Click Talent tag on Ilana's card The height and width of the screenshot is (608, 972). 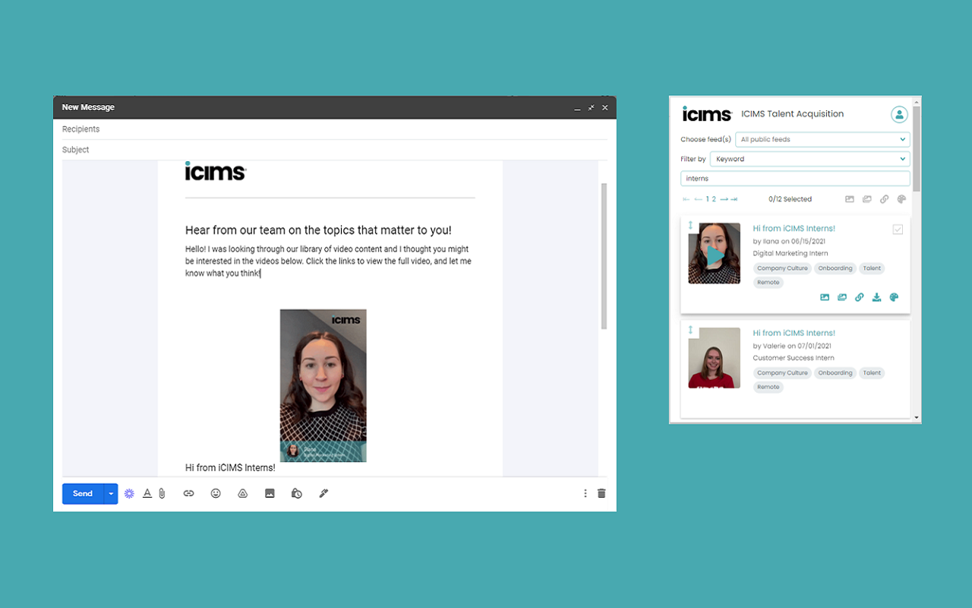[872, 268]
